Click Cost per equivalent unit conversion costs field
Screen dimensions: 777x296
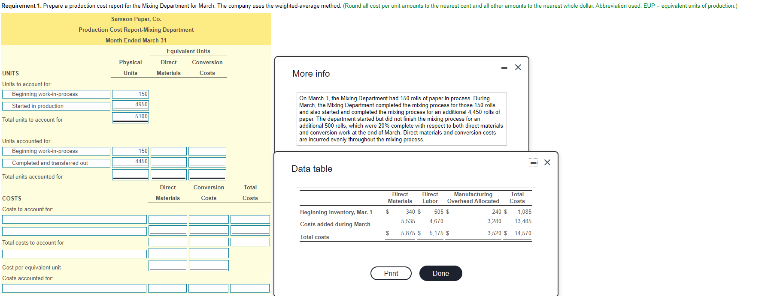pos(209,266)
